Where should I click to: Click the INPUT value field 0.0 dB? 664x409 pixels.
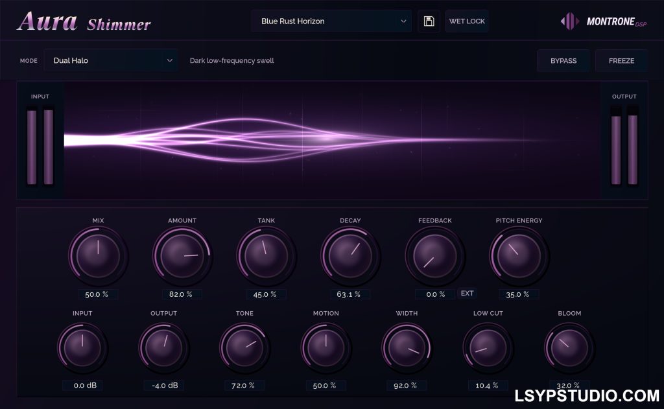tap(82, 385)
